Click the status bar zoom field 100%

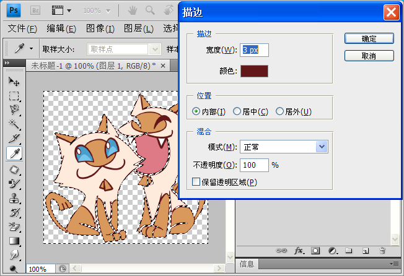[40, 269]
